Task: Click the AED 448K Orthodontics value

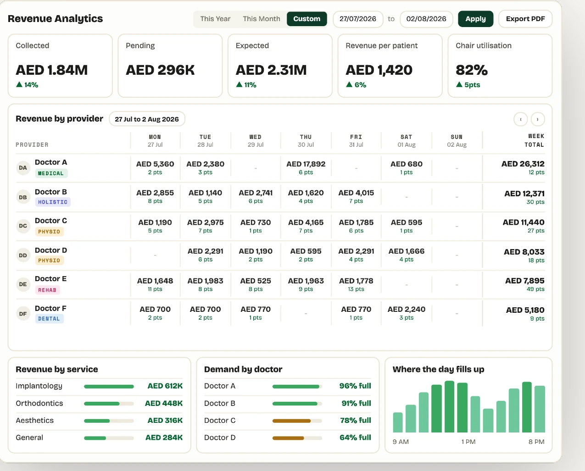Action: (x=164, y=404)
